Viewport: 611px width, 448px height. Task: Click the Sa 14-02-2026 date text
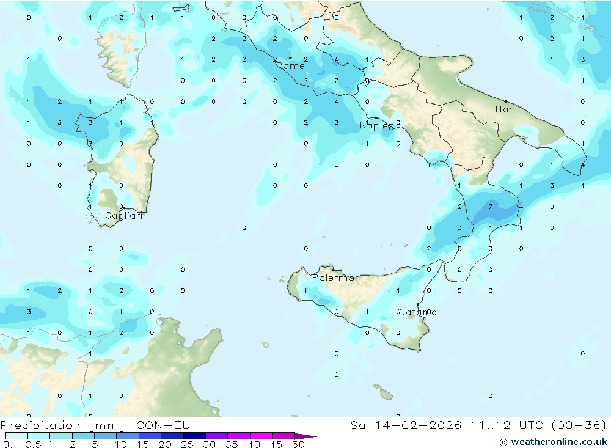click(406, 425)
